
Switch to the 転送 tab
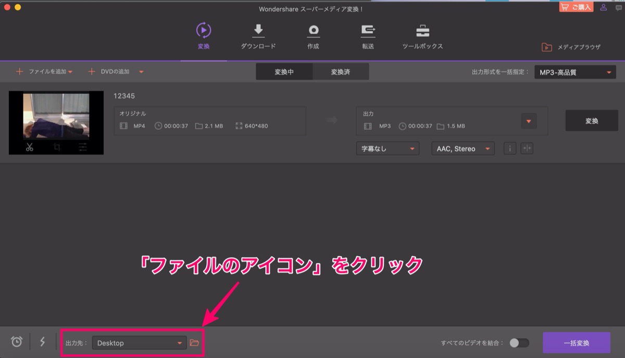pos(368,36)
